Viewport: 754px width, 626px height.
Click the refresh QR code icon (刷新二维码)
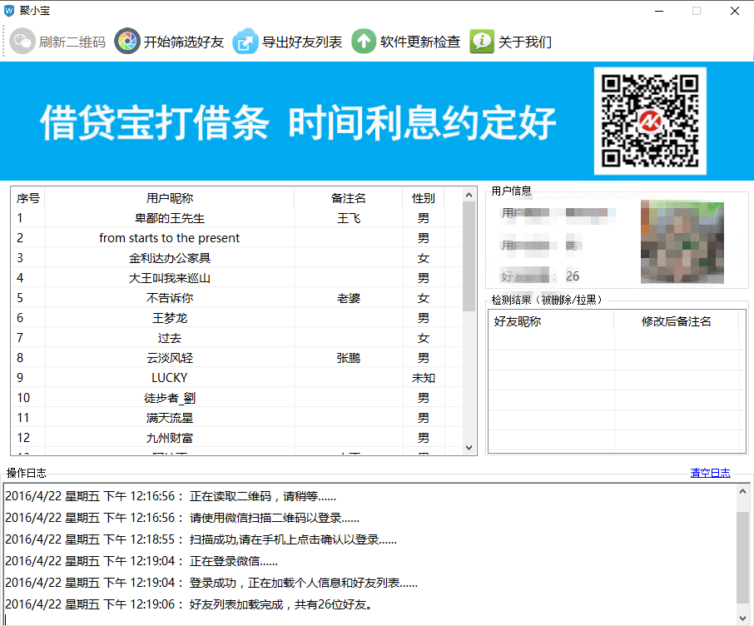(22, 41)
